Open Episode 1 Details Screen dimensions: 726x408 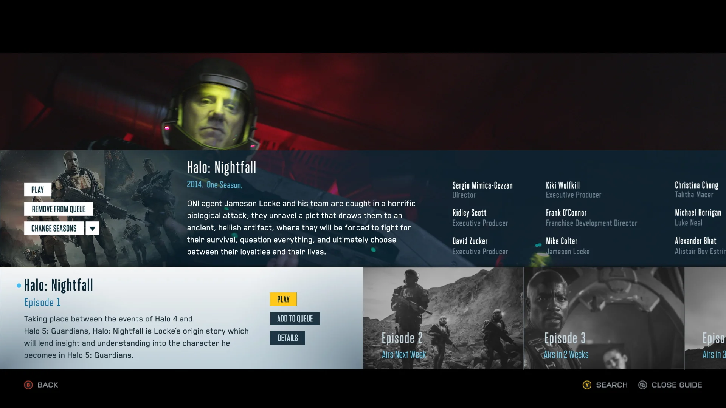(x=287, y=338)
